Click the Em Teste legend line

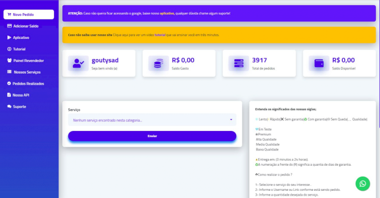coord(264,130)
